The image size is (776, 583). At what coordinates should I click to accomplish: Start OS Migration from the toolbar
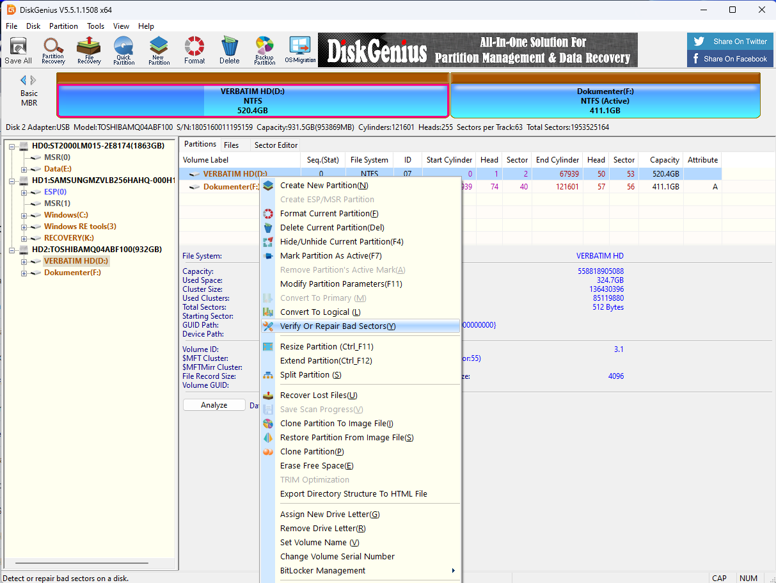(300, 50)
